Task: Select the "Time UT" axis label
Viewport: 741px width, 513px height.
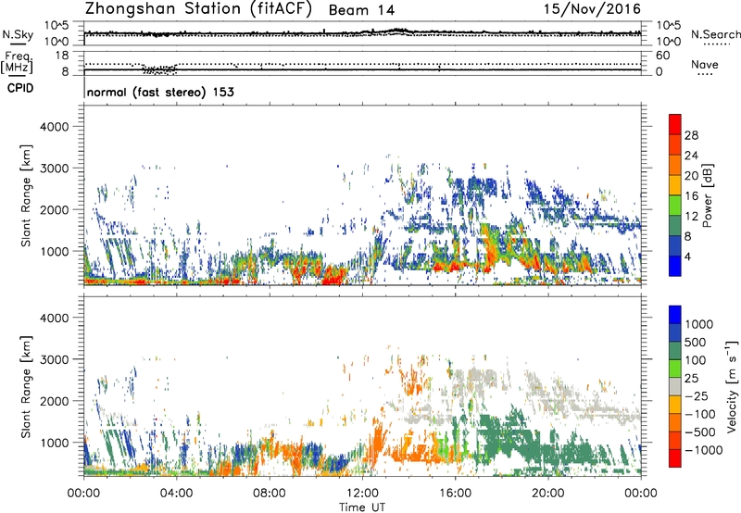Action: (x=362, y=507)
